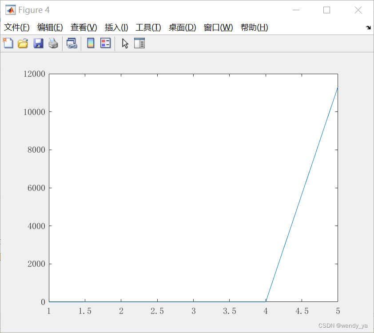Click the MATLAB logo in the title bar
The image size is (374, 333).
point(11,10)
